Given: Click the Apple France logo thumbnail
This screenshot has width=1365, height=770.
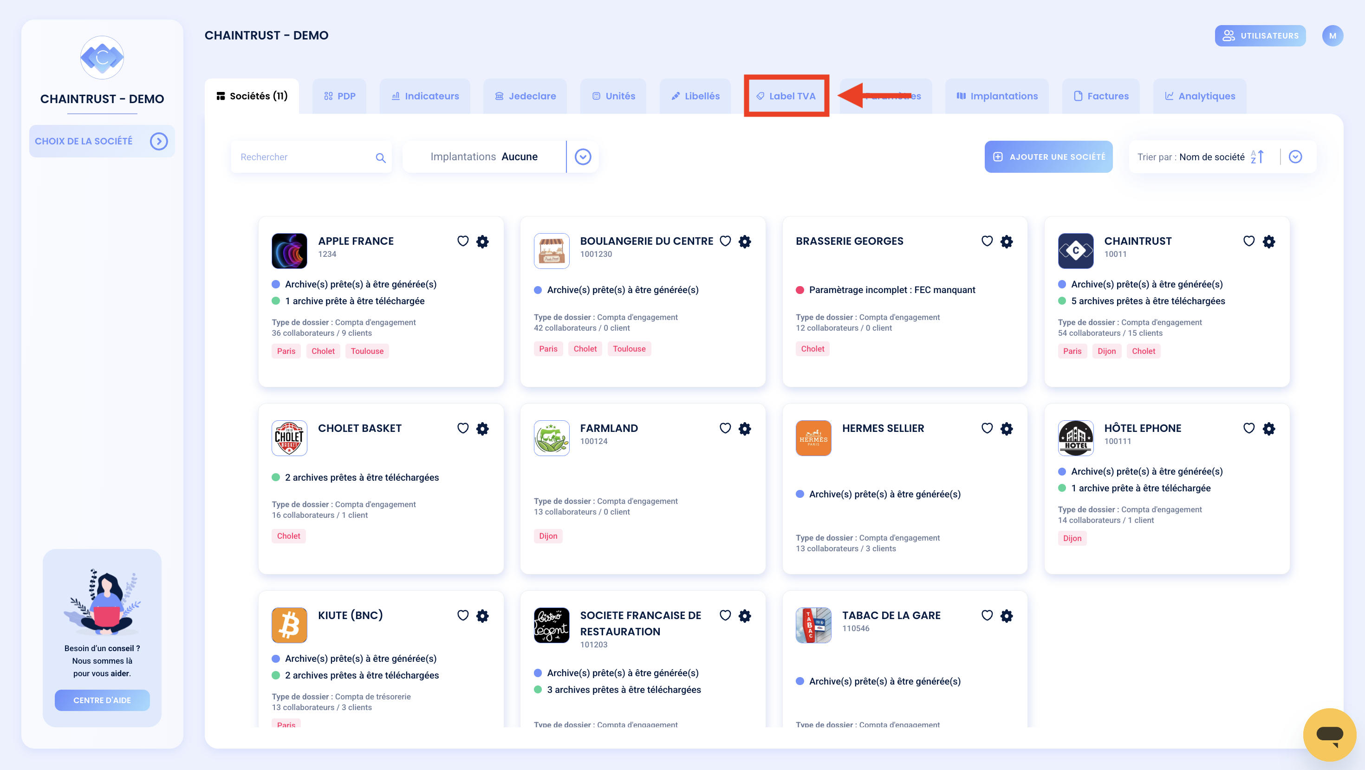Looking at the screenshot, I should 289,251.
